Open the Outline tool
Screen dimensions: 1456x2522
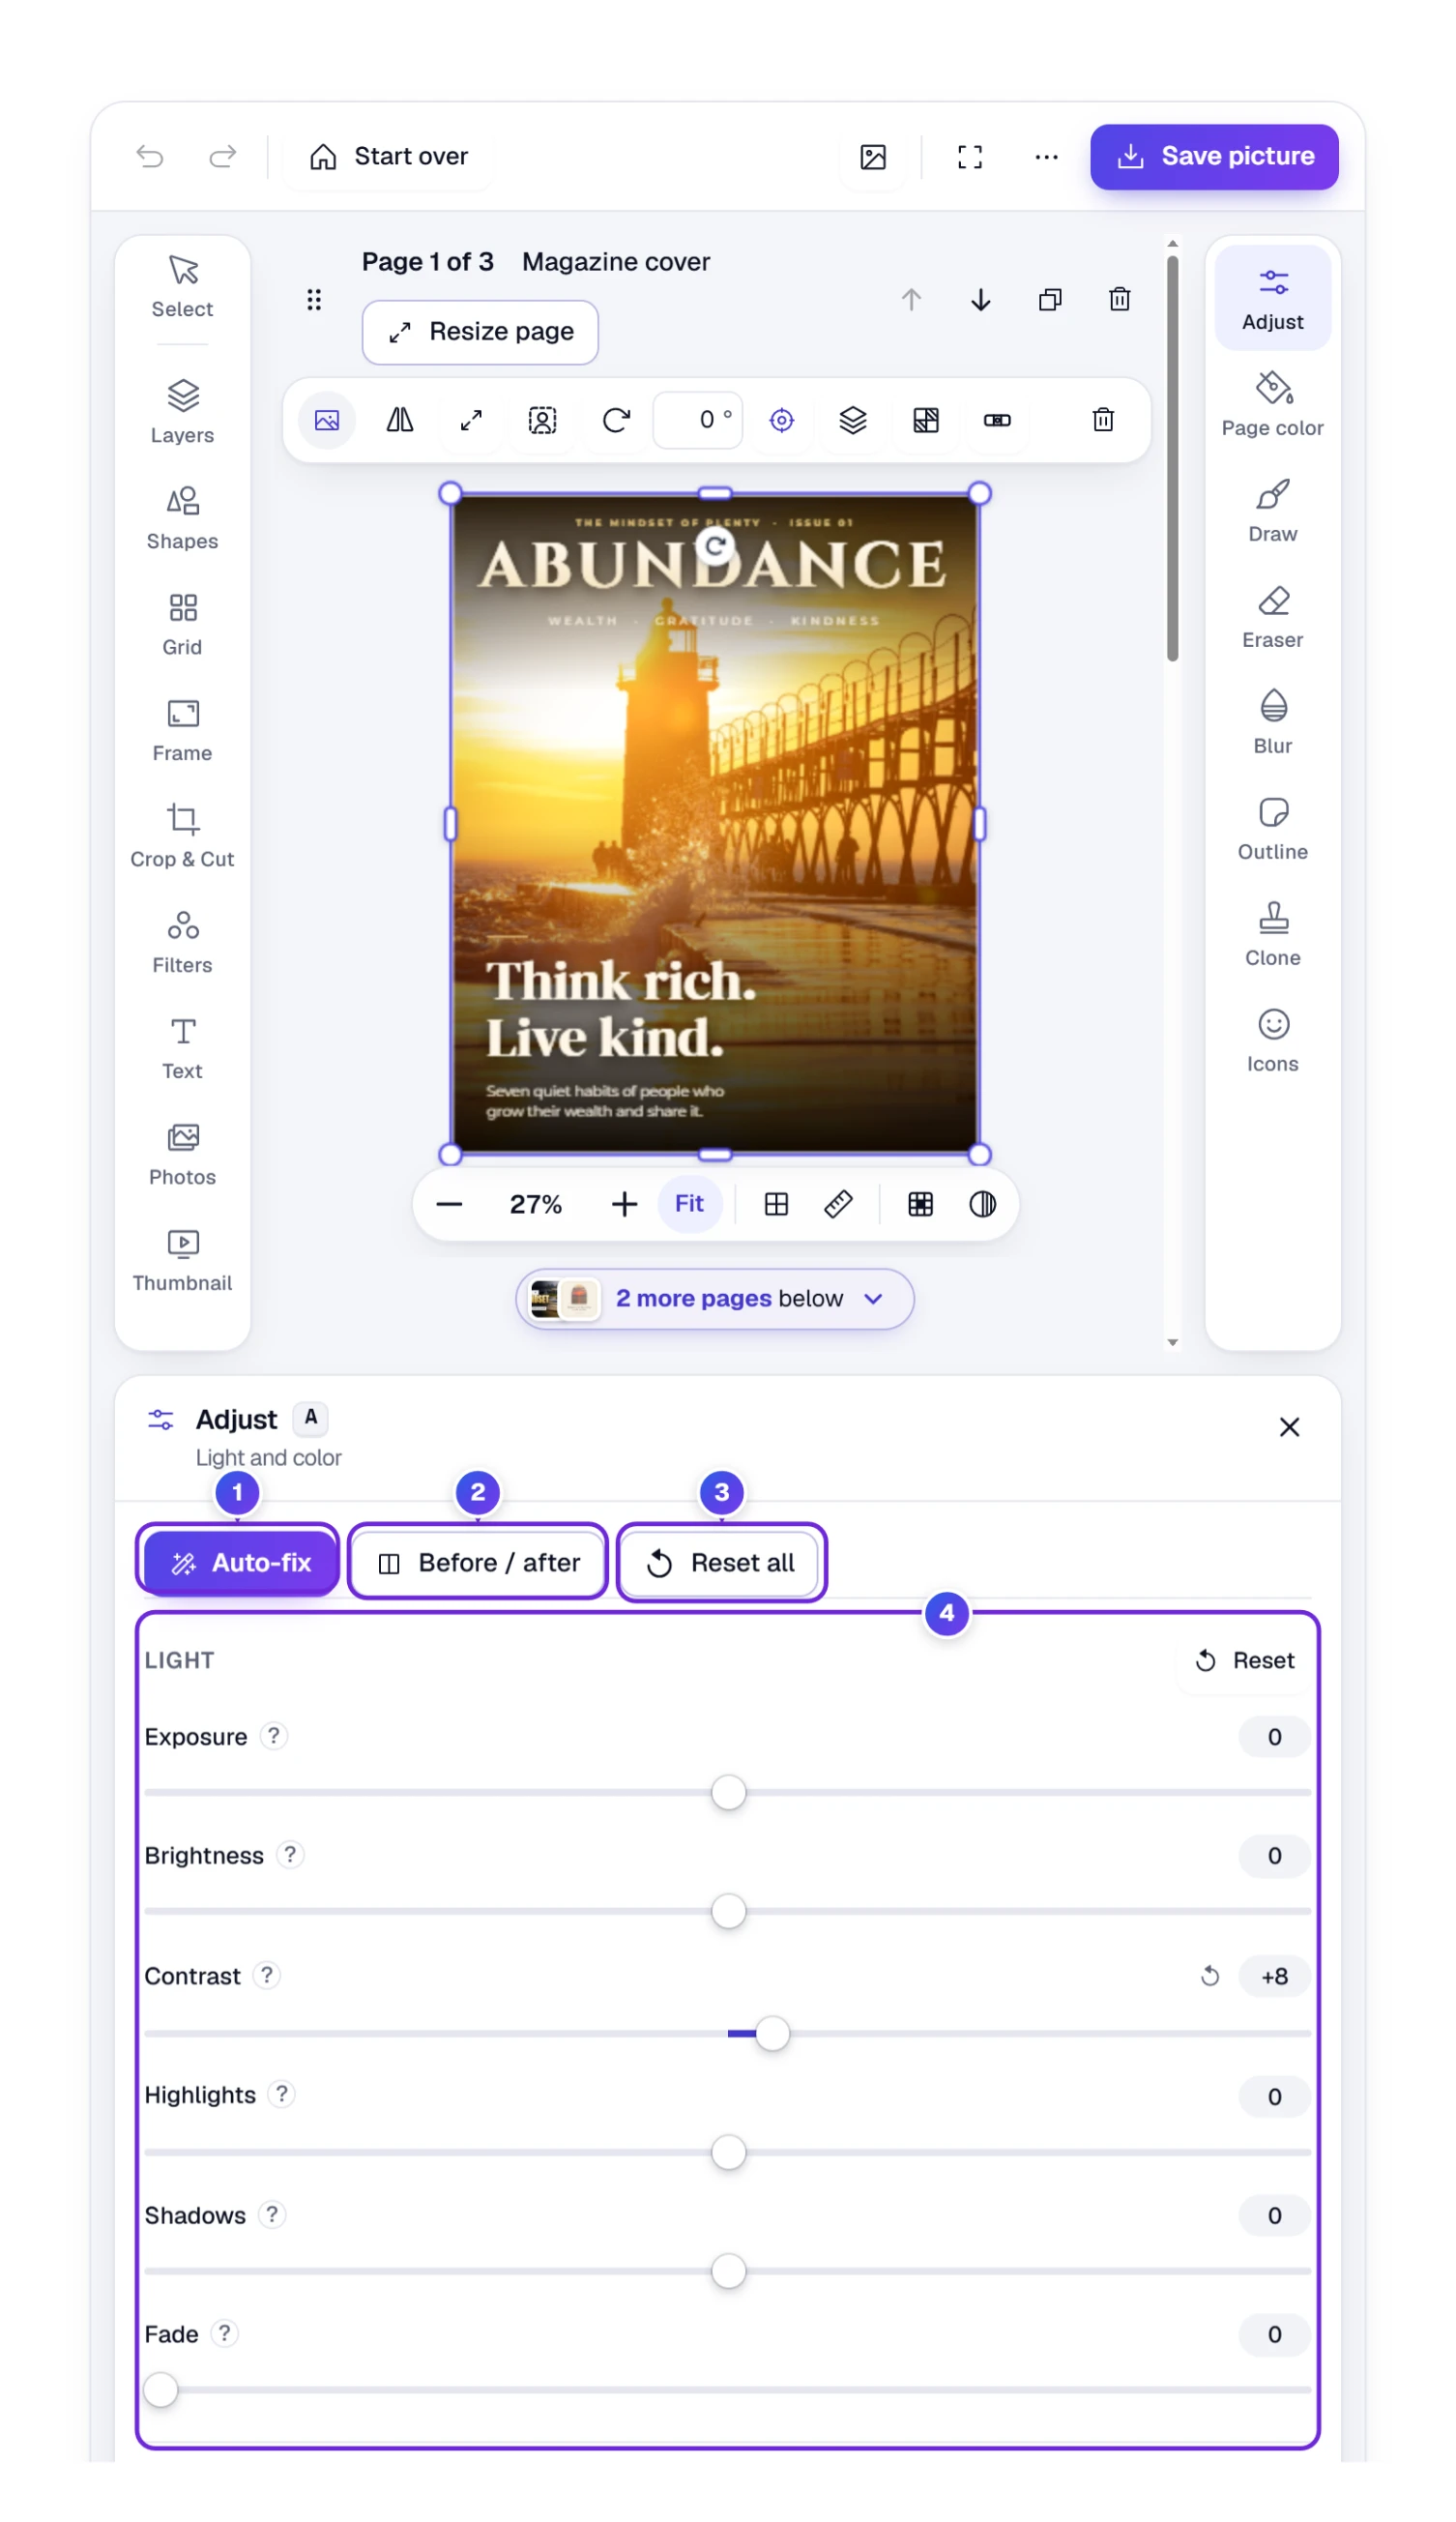pyautogui.click(x=1272, y=829)
